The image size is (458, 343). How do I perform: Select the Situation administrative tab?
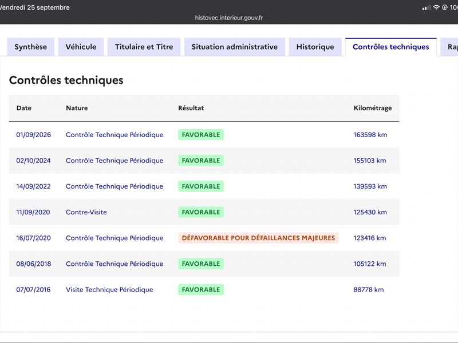tap(235, 47)
